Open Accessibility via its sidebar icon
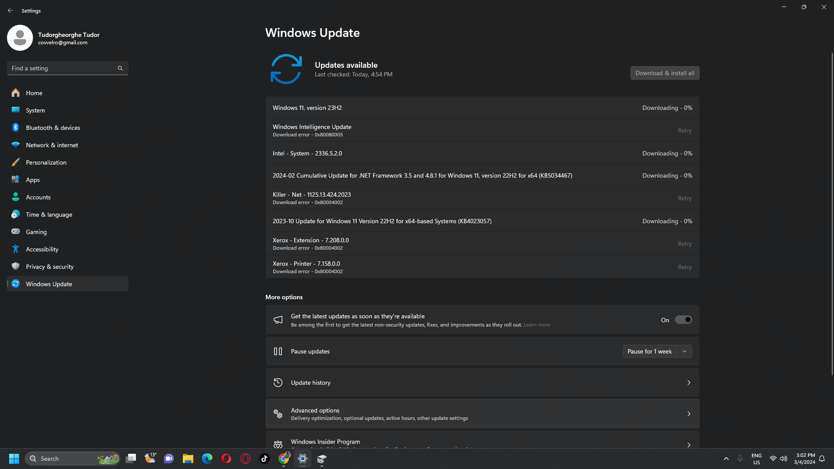Viewport: 834px width, 469px height. [15, 249]
